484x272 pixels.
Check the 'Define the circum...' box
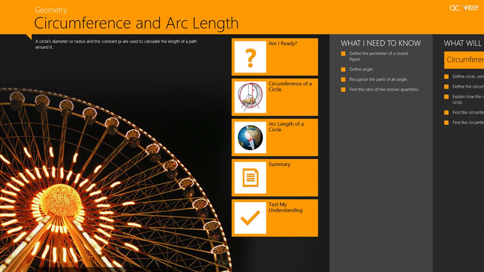[446, 87]
